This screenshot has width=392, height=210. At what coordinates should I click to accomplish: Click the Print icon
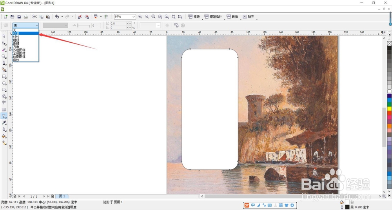tap(26, 17)
